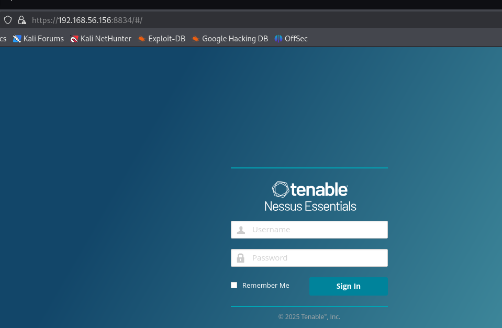The image size is (502, 328).
Task: Open the OffSec bookmark
Action: [291, 39]
